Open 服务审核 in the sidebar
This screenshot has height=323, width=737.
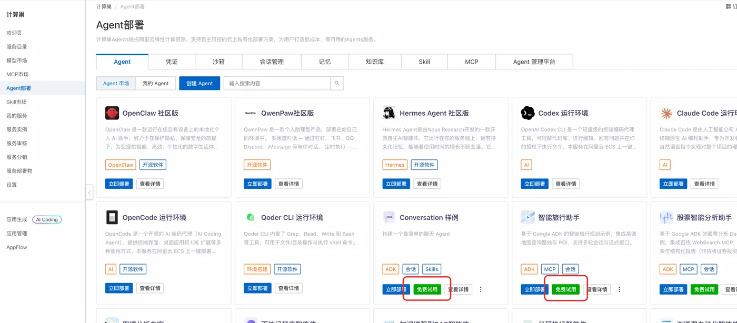17,143
